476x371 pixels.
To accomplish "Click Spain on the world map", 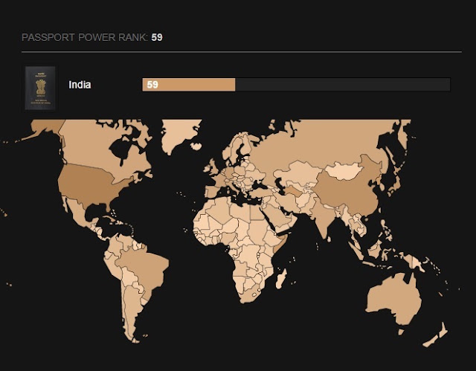I will point(213,192).
